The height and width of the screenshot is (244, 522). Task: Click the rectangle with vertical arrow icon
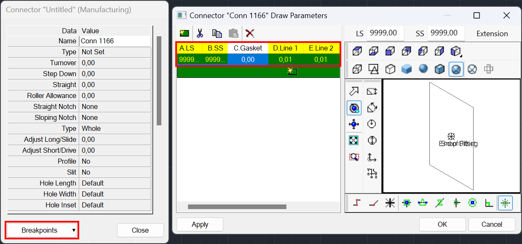372,91
